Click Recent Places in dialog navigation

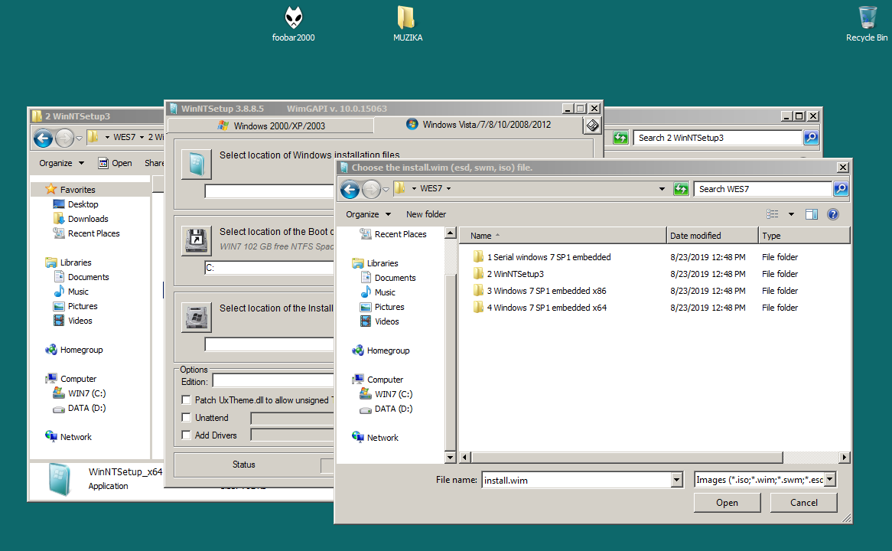(393, 234)
